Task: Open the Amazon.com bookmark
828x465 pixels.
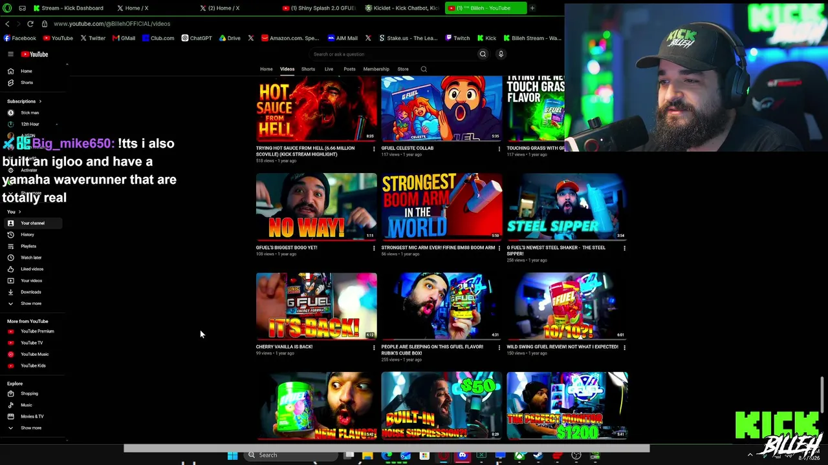Action: coord(290,38)
